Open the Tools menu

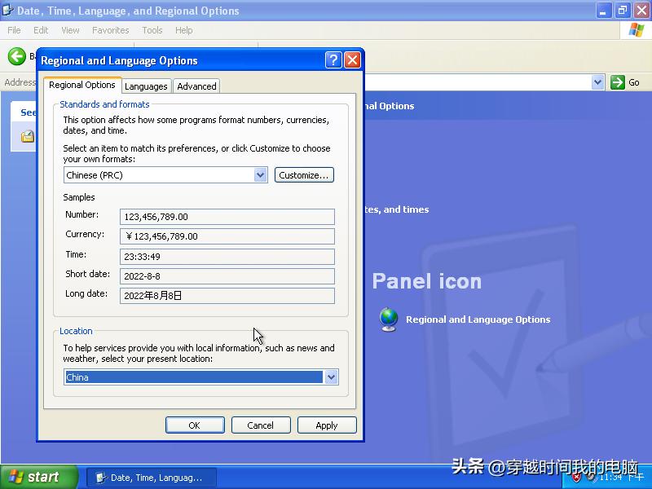click(152, 30)
